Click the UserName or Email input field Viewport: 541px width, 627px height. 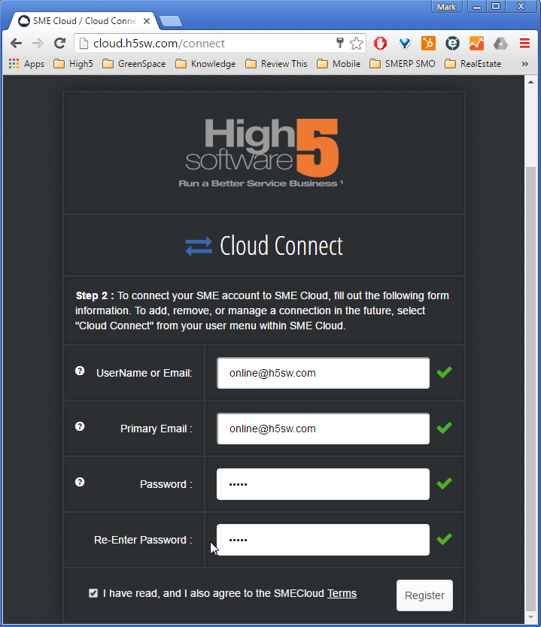pyautogui.click(x=323, y=373)
